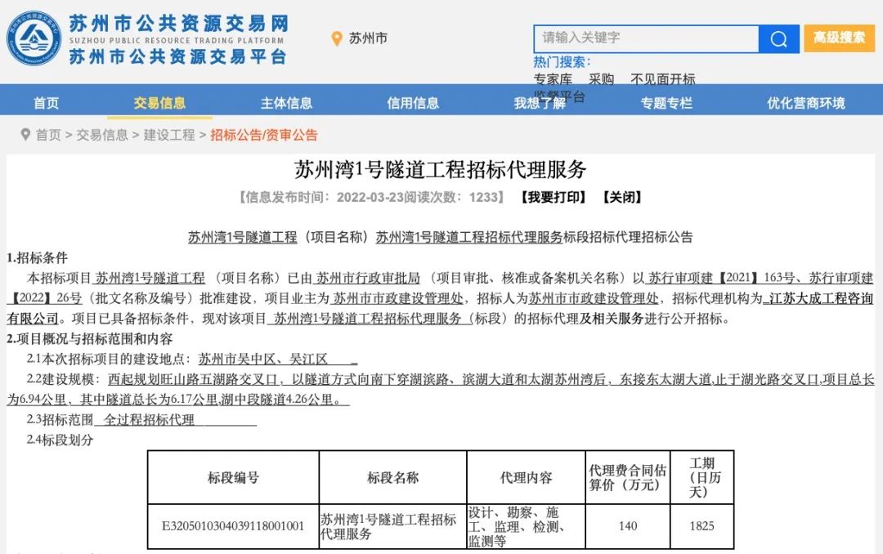
Task: Open the 主体信息 navigation tab
Action: click(x=287, y=103)
